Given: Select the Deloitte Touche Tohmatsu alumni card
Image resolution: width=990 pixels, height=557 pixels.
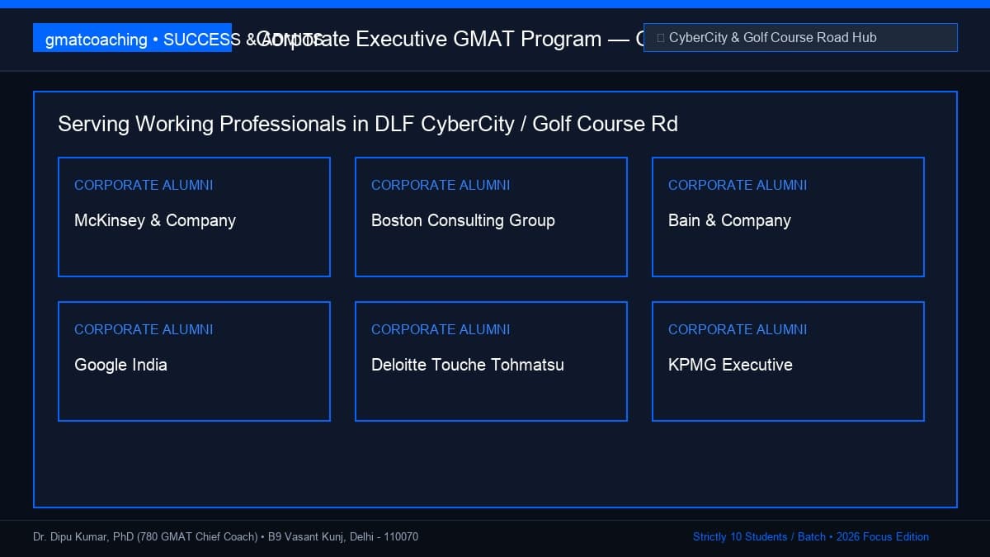Looking at the screenshot, I should click(491, 361).
